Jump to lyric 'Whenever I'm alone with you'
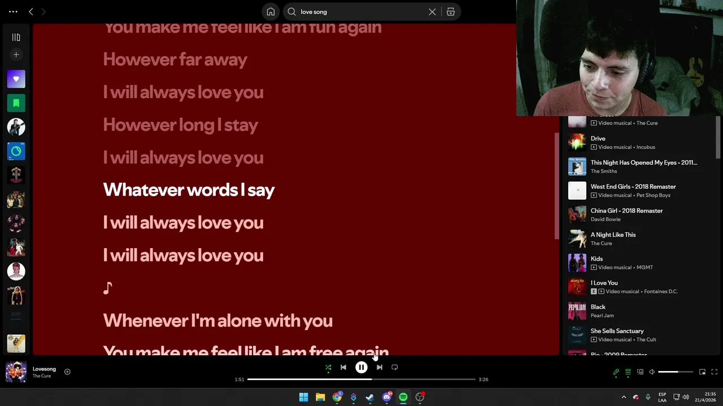The height and width of the screenshot is (406, 723). coord(217,321)
